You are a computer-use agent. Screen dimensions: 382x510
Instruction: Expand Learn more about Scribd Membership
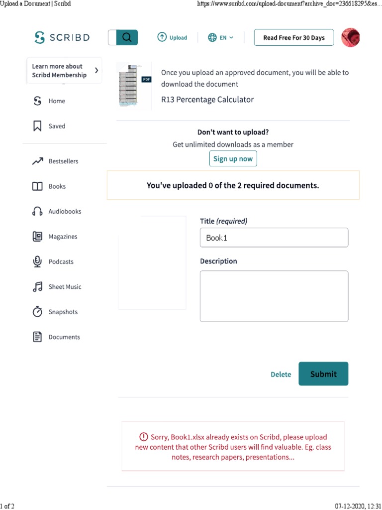pos(64,71)
